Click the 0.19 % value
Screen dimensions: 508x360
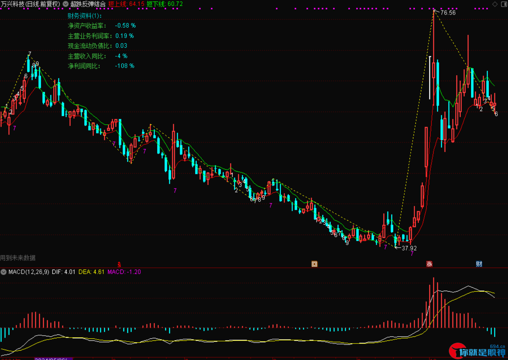125,36
